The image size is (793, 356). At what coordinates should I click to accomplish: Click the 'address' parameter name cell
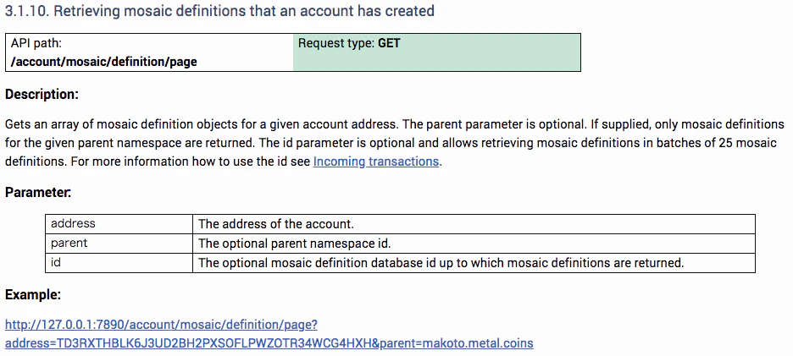pyautogui.click(x=119, y=224)
